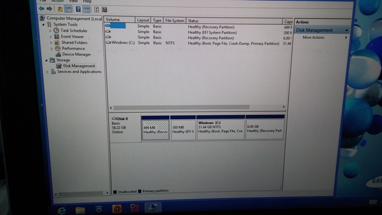Select Storage in the tree

click(63, 60)
